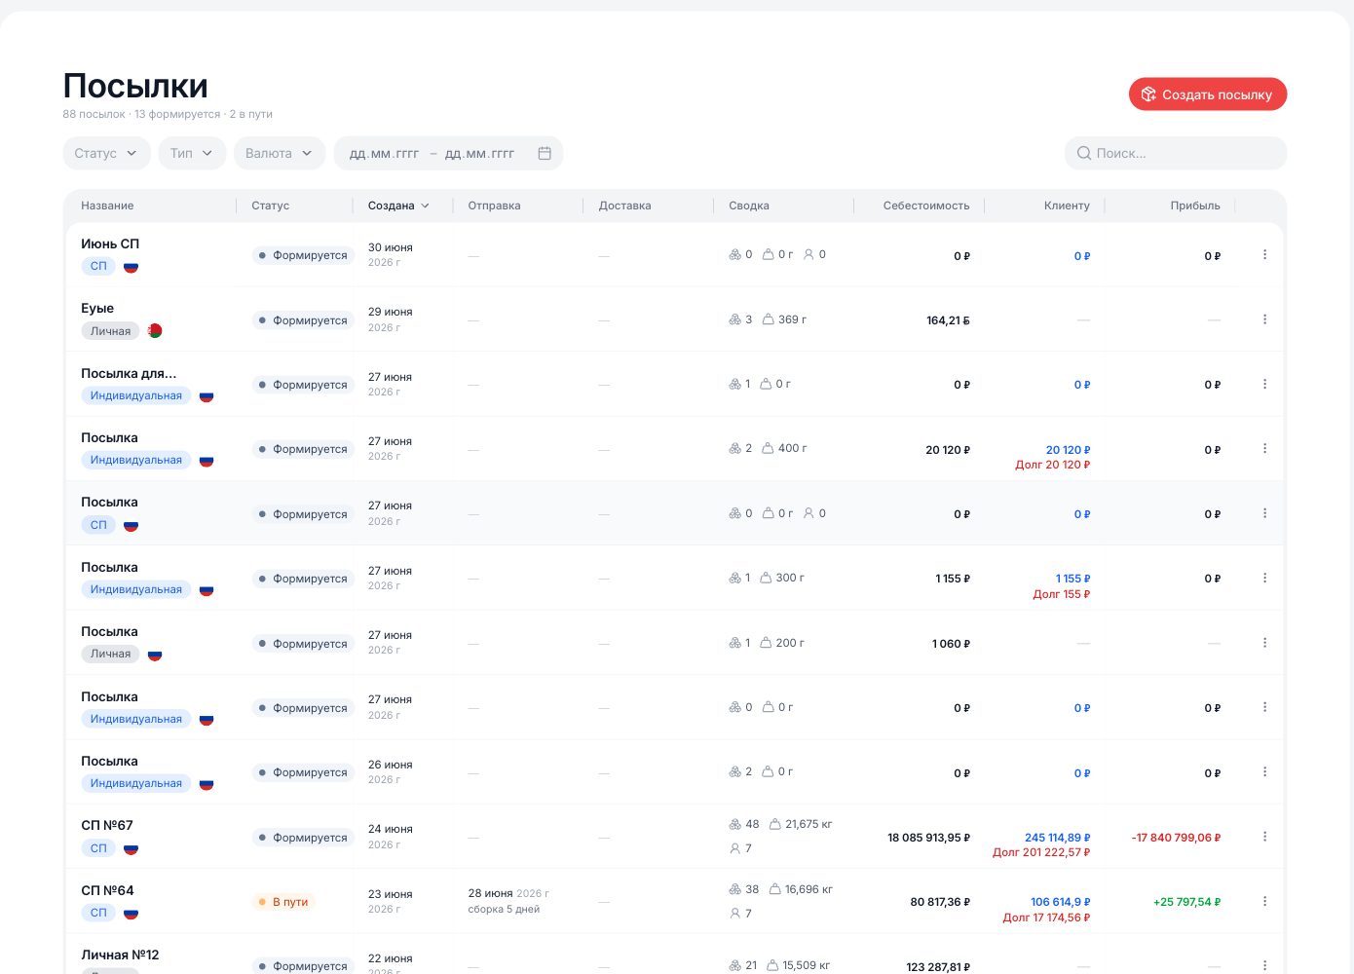
Task: Open the three-dot menu for СП №67
Action: (1264, 837)
